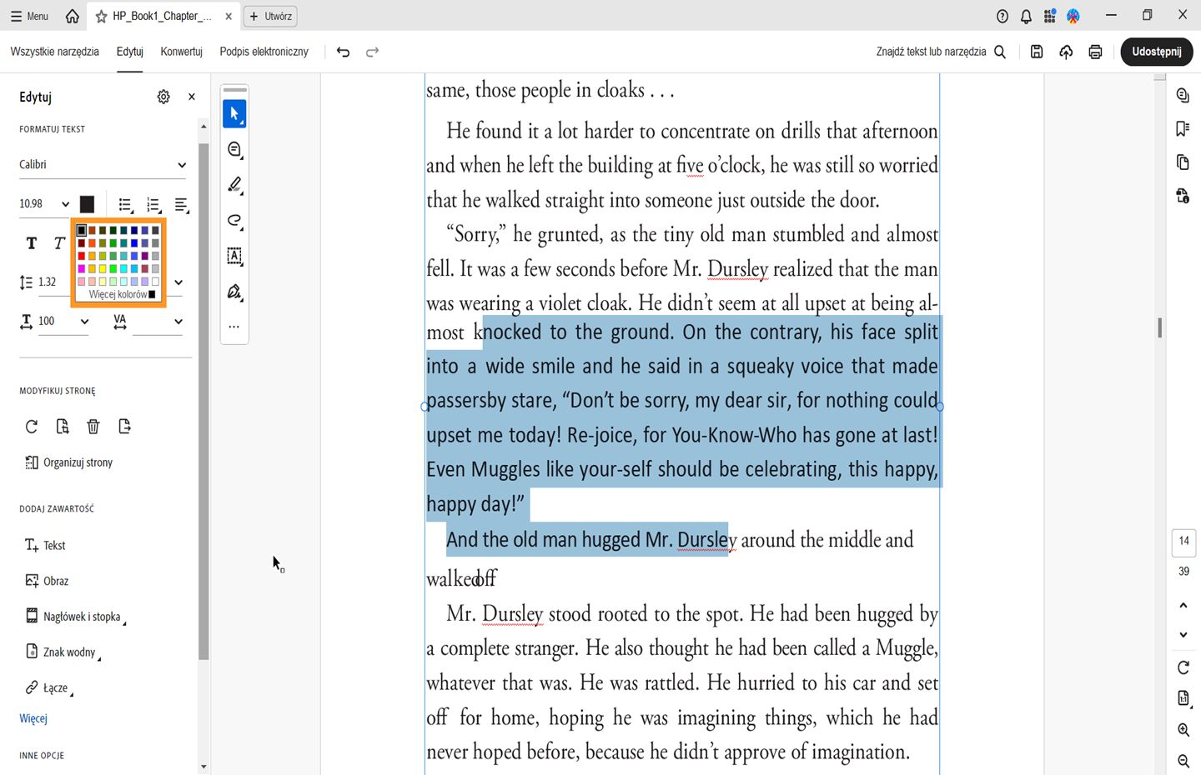Activate the text box selection tool

coord(234,256)
